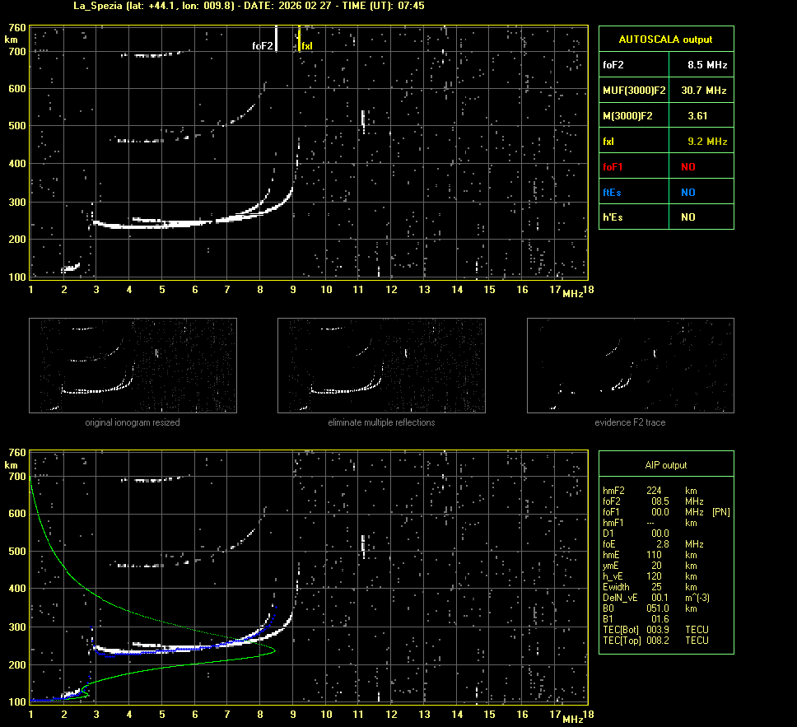Image resolution: width=797 pixels, height=727 pixels.
Task: Click the blue ftEs label
Action: tap(612, 193)
